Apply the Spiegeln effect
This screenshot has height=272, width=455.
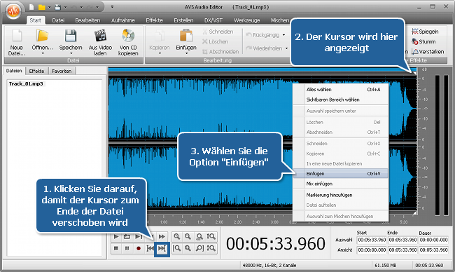(x=425, y=32)
